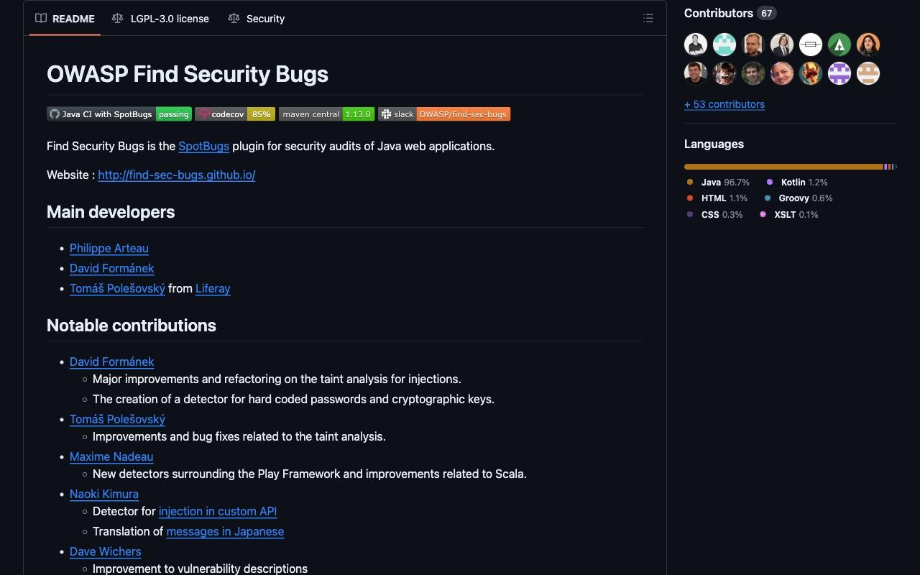
Task: Follow the Liferay link
Action: (213, 288)
